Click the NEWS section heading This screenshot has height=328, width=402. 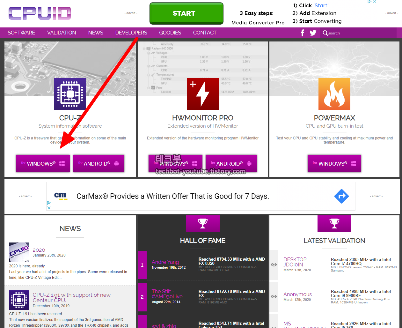70,228
